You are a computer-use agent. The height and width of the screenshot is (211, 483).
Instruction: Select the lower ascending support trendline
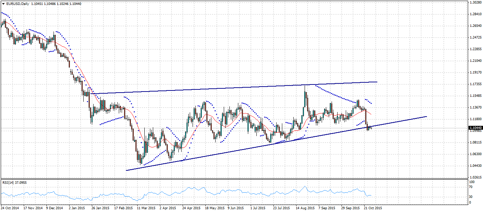coord(276,143)
